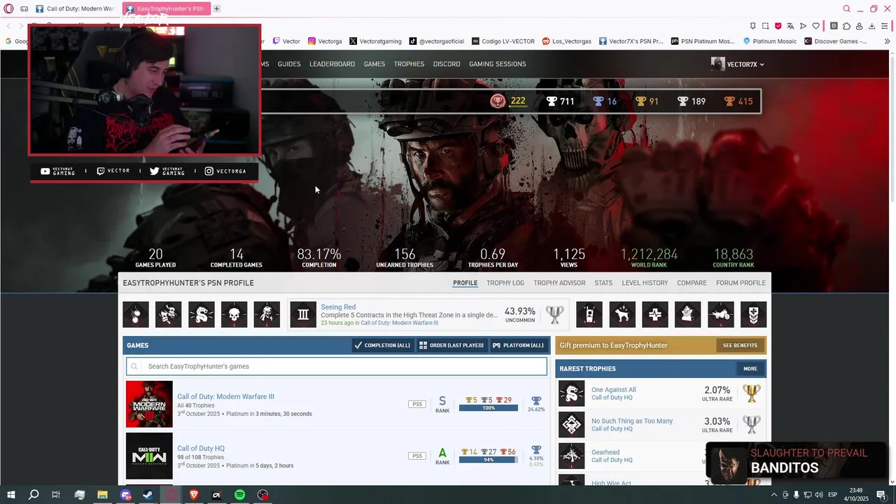Open the One Against All trophy link
This screenshot has height=504, width=896.
pos(614,390)
